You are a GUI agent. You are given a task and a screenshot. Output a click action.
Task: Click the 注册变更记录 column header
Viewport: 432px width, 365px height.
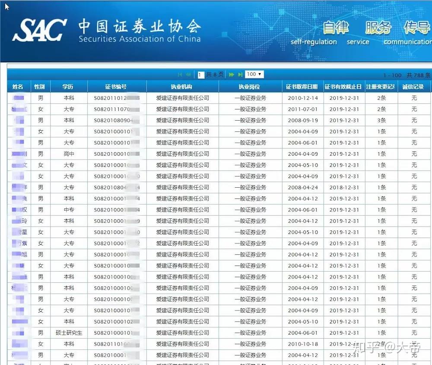(x=381, y=86)
